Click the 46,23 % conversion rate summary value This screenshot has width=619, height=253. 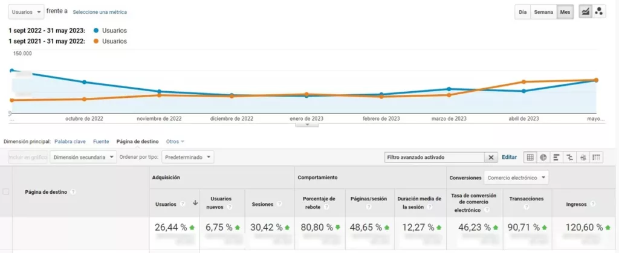(475, 228)
